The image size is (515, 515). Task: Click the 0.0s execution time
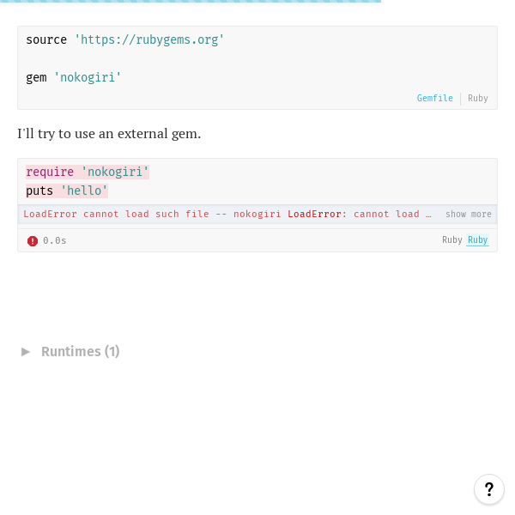coord(55,240)
